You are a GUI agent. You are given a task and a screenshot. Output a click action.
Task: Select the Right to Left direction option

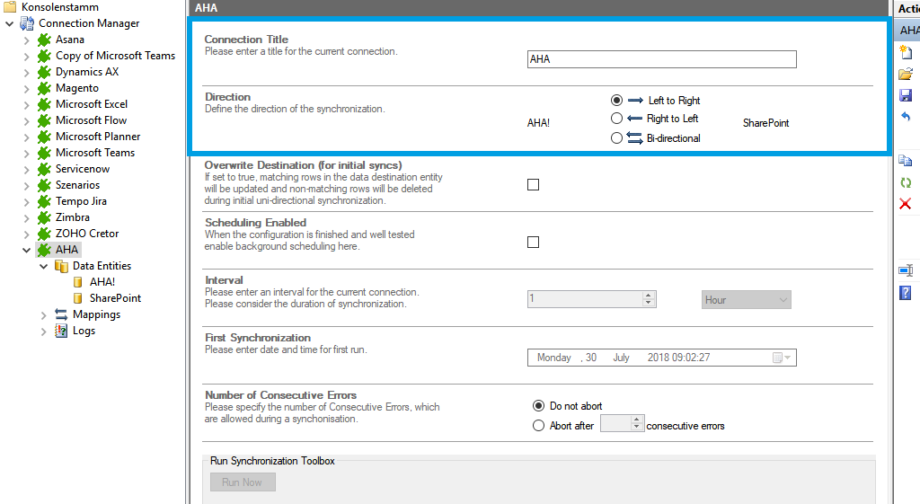pos(616,119)
